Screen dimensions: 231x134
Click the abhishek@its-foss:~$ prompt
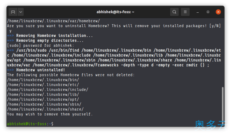coord(30,124)
